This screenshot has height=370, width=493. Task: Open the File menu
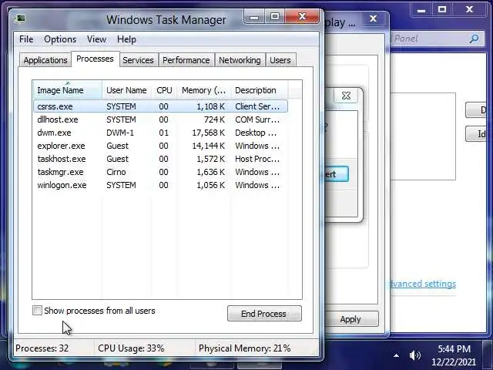26,39
